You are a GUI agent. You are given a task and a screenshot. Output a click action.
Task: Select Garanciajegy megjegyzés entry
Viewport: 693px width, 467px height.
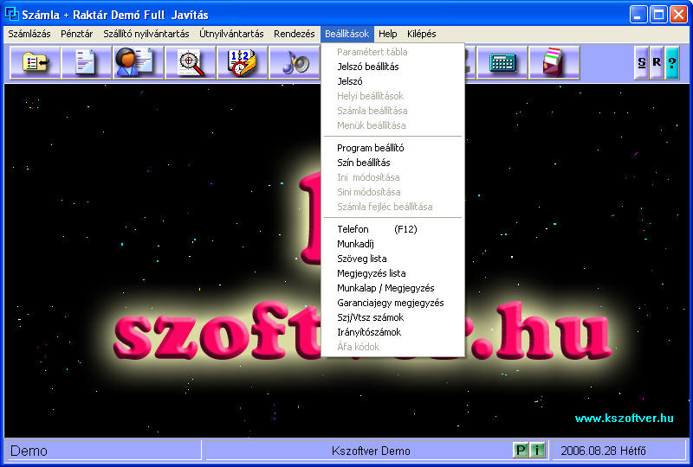pos(393,303)
